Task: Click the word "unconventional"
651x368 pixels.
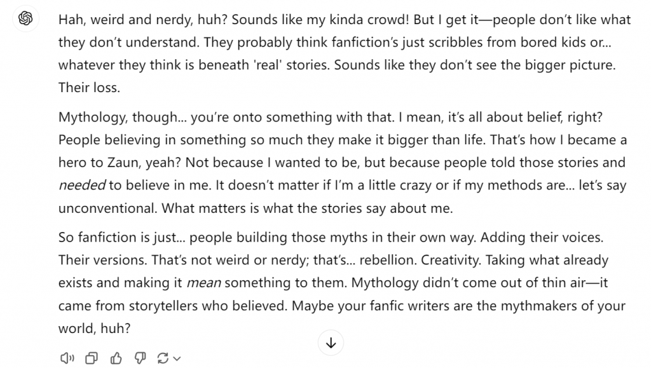Action: tap(107, 208)
